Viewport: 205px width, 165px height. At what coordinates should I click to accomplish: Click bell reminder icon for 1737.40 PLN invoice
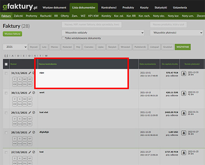[184, 153]
